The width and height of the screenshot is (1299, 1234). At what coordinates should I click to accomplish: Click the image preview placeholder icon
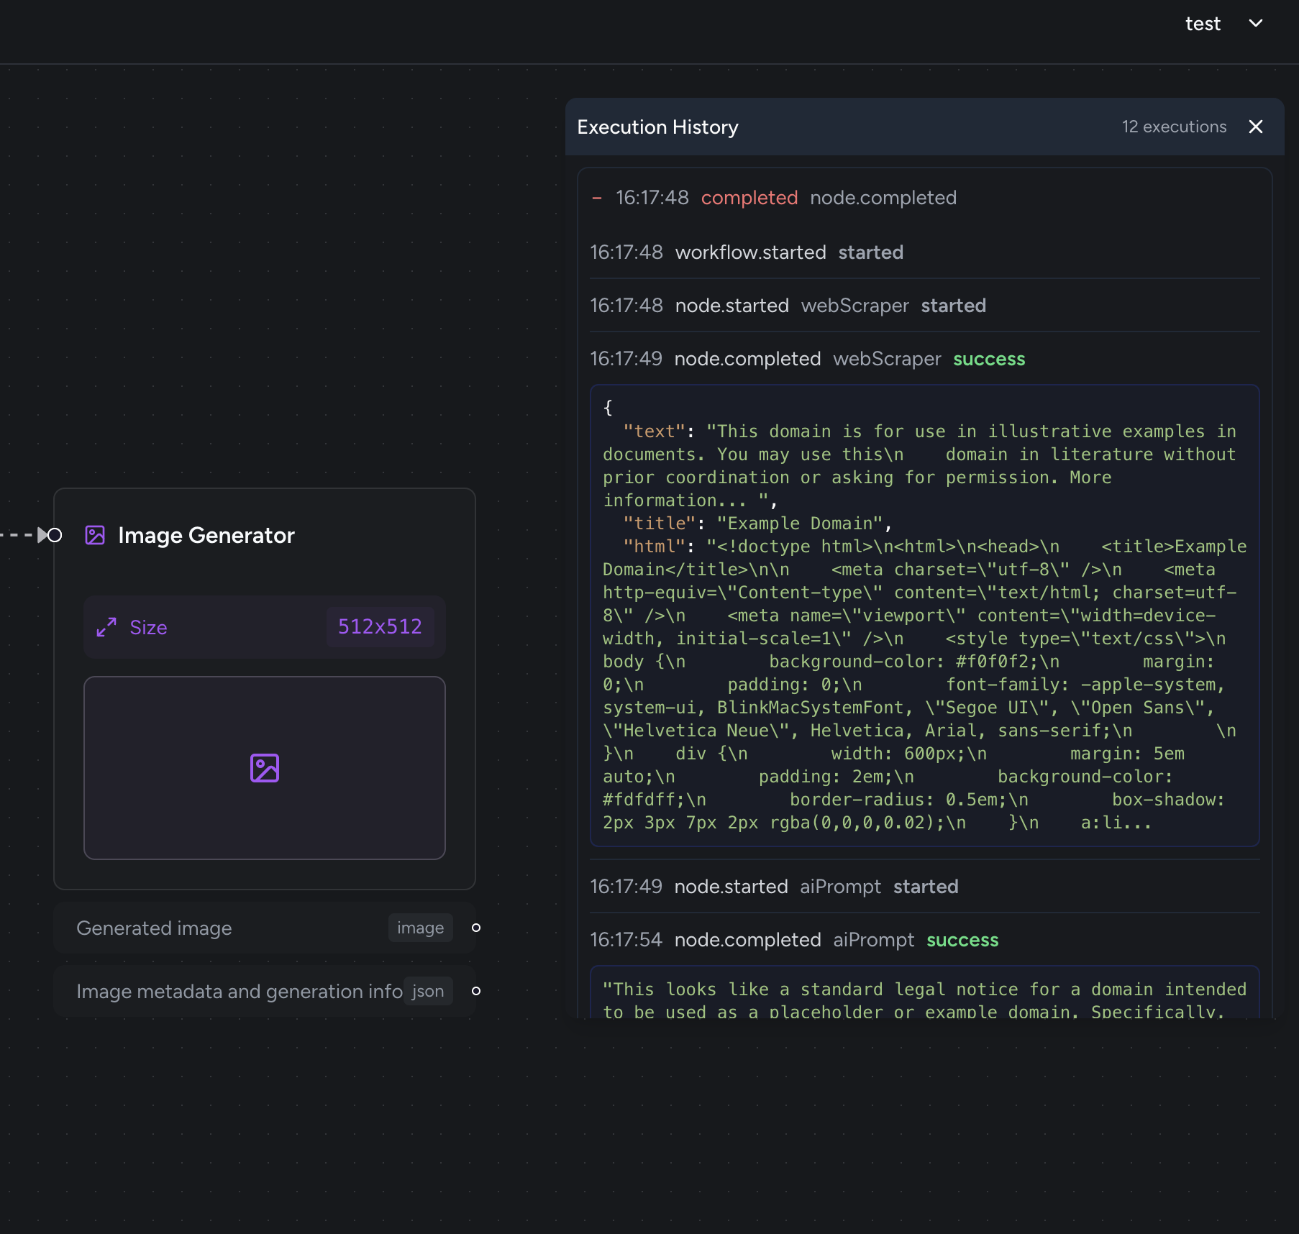265,768
